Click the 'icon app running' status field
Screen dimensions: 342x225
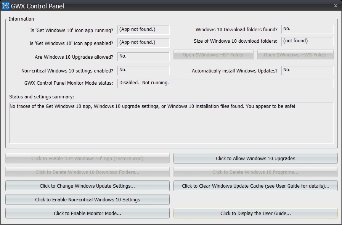143,30
